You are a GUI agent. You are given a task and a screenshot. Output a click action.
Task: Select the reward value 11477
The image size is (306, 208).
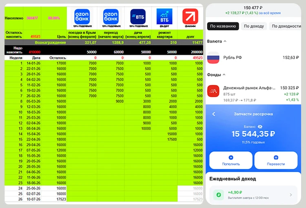coord(190,42)
